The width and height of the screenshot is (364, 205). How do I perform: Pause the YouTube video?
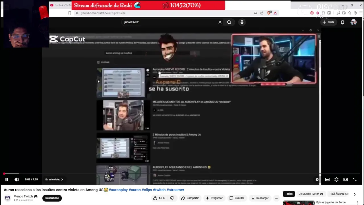tap(7, 179)
